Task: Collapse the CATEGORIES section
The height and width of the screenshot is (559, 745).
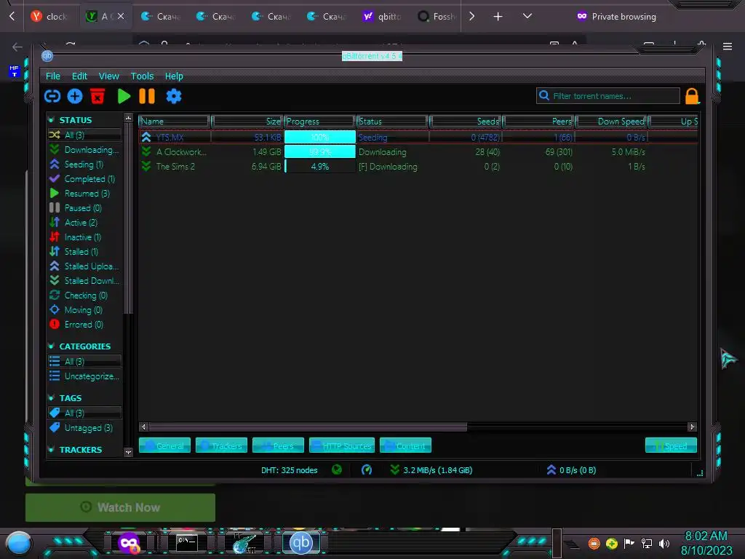Action: point(52,346)
